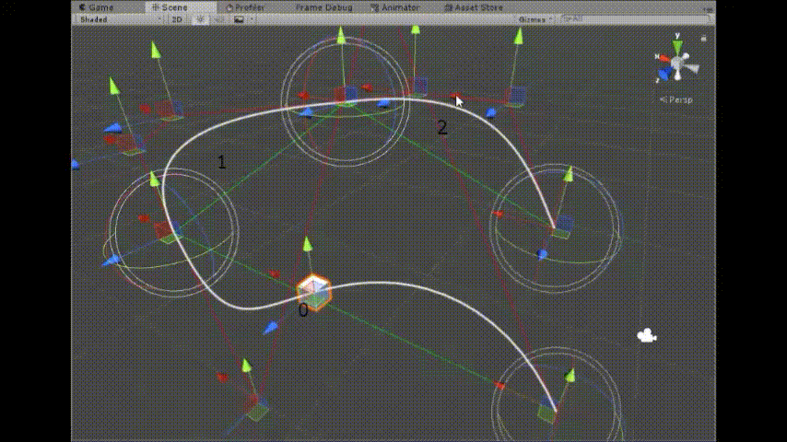Open the Frame Debug tab
This screenshot has width=787, height=442.
[x=323, y=7]
